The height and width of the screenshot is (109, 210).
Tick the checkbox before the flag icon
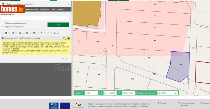[38, 33]
